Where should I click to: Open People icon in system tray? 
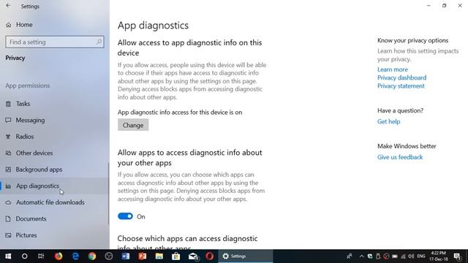tap(350, 256)
